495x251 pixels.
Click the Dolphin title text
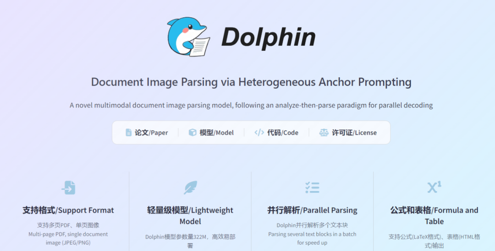click(x=268, y=38)
